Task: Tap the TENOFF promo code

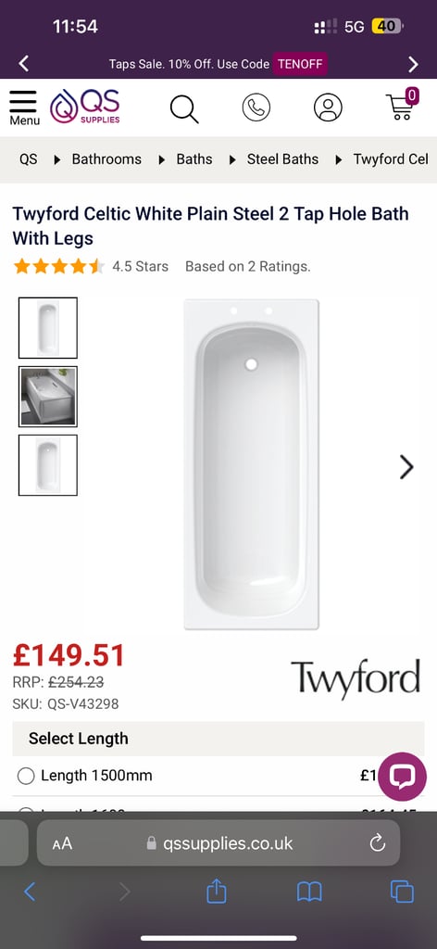Action: [300, 64]
